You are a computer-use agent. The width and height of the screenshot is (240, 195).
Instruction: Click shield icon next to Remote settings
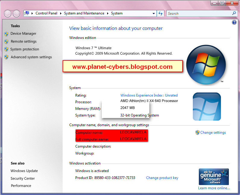click(x=6, y=42)
